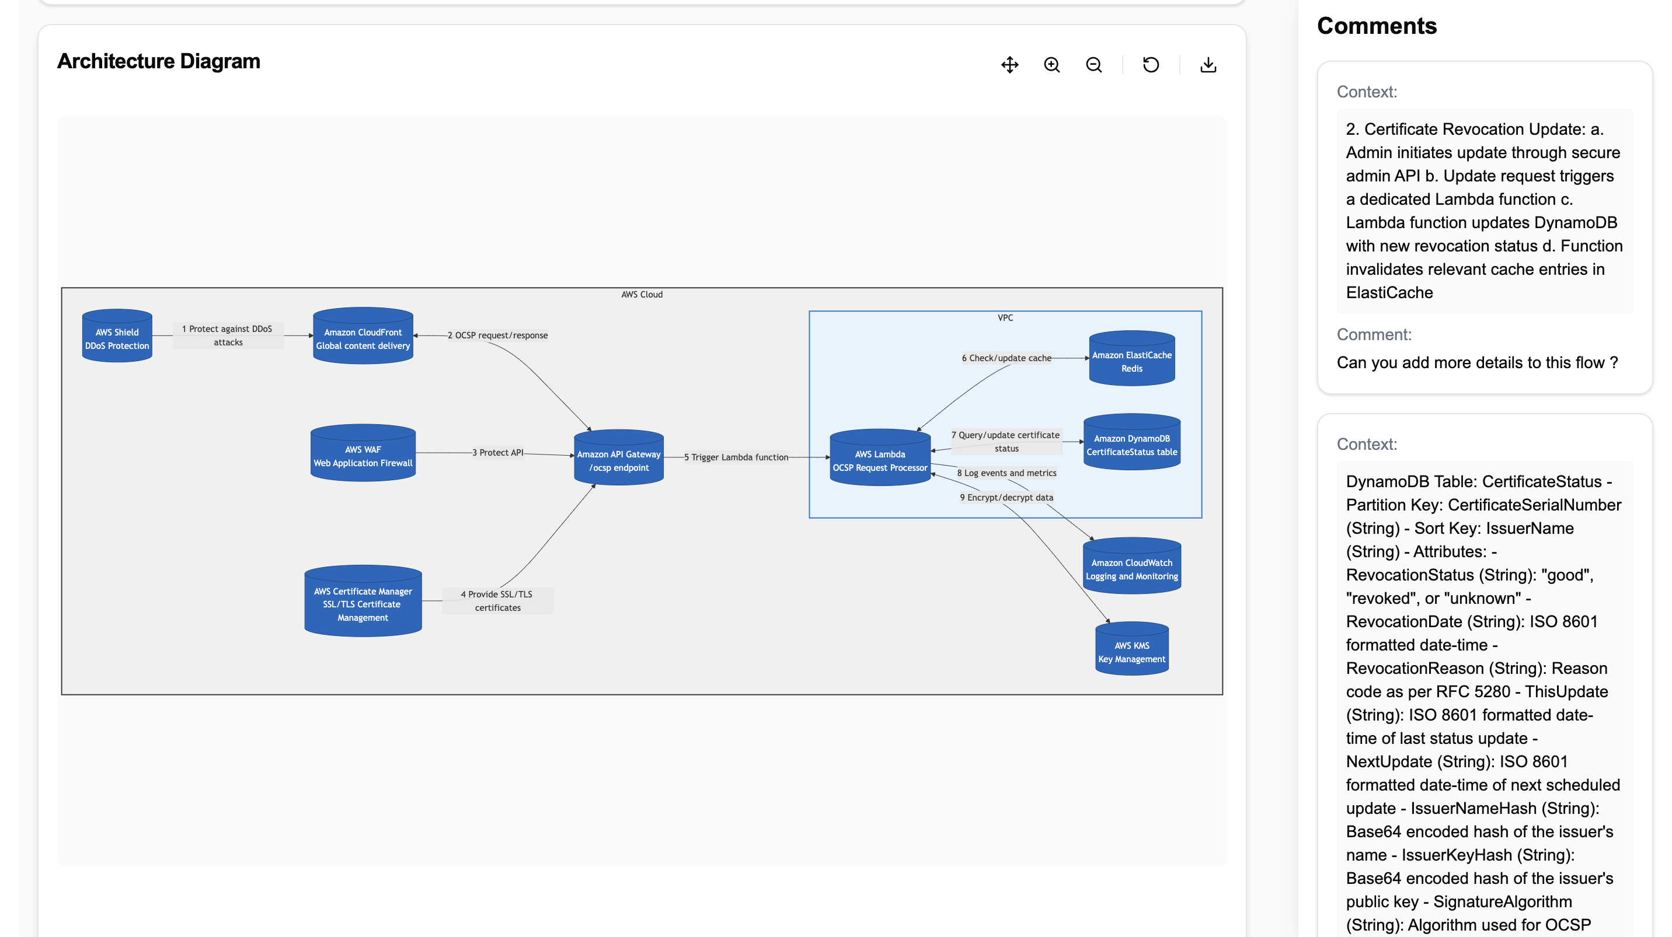1672x937 pixels.
Task: Click the 'Protect against DDoS attacks' edge label
Action: 228,336
